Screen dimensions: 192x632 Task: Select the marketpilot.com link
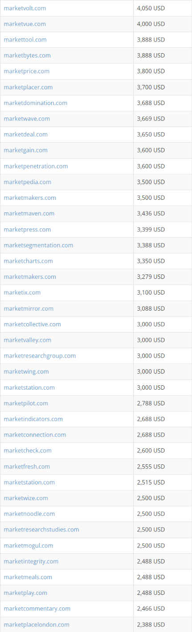(x=26, y=403)
